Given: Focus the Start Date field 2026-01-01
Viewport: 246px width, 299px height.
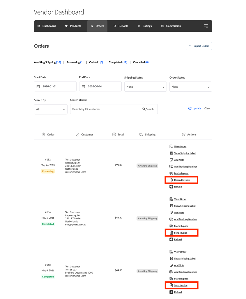Looking at the screenshot, I should pyautogui.click(x=55, y=86).
